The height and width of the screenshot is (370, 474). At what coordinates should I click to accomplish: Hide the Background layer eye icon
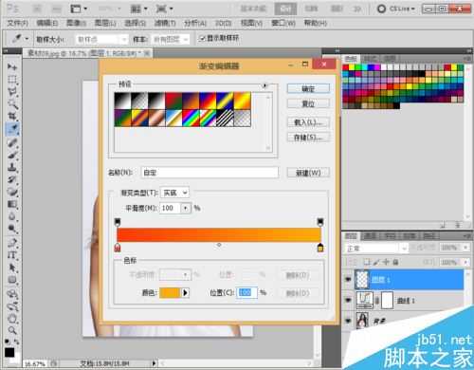pos(348,321)
